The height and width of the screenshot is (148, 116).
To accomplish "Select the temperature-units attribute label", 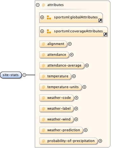I will point(63,87).
